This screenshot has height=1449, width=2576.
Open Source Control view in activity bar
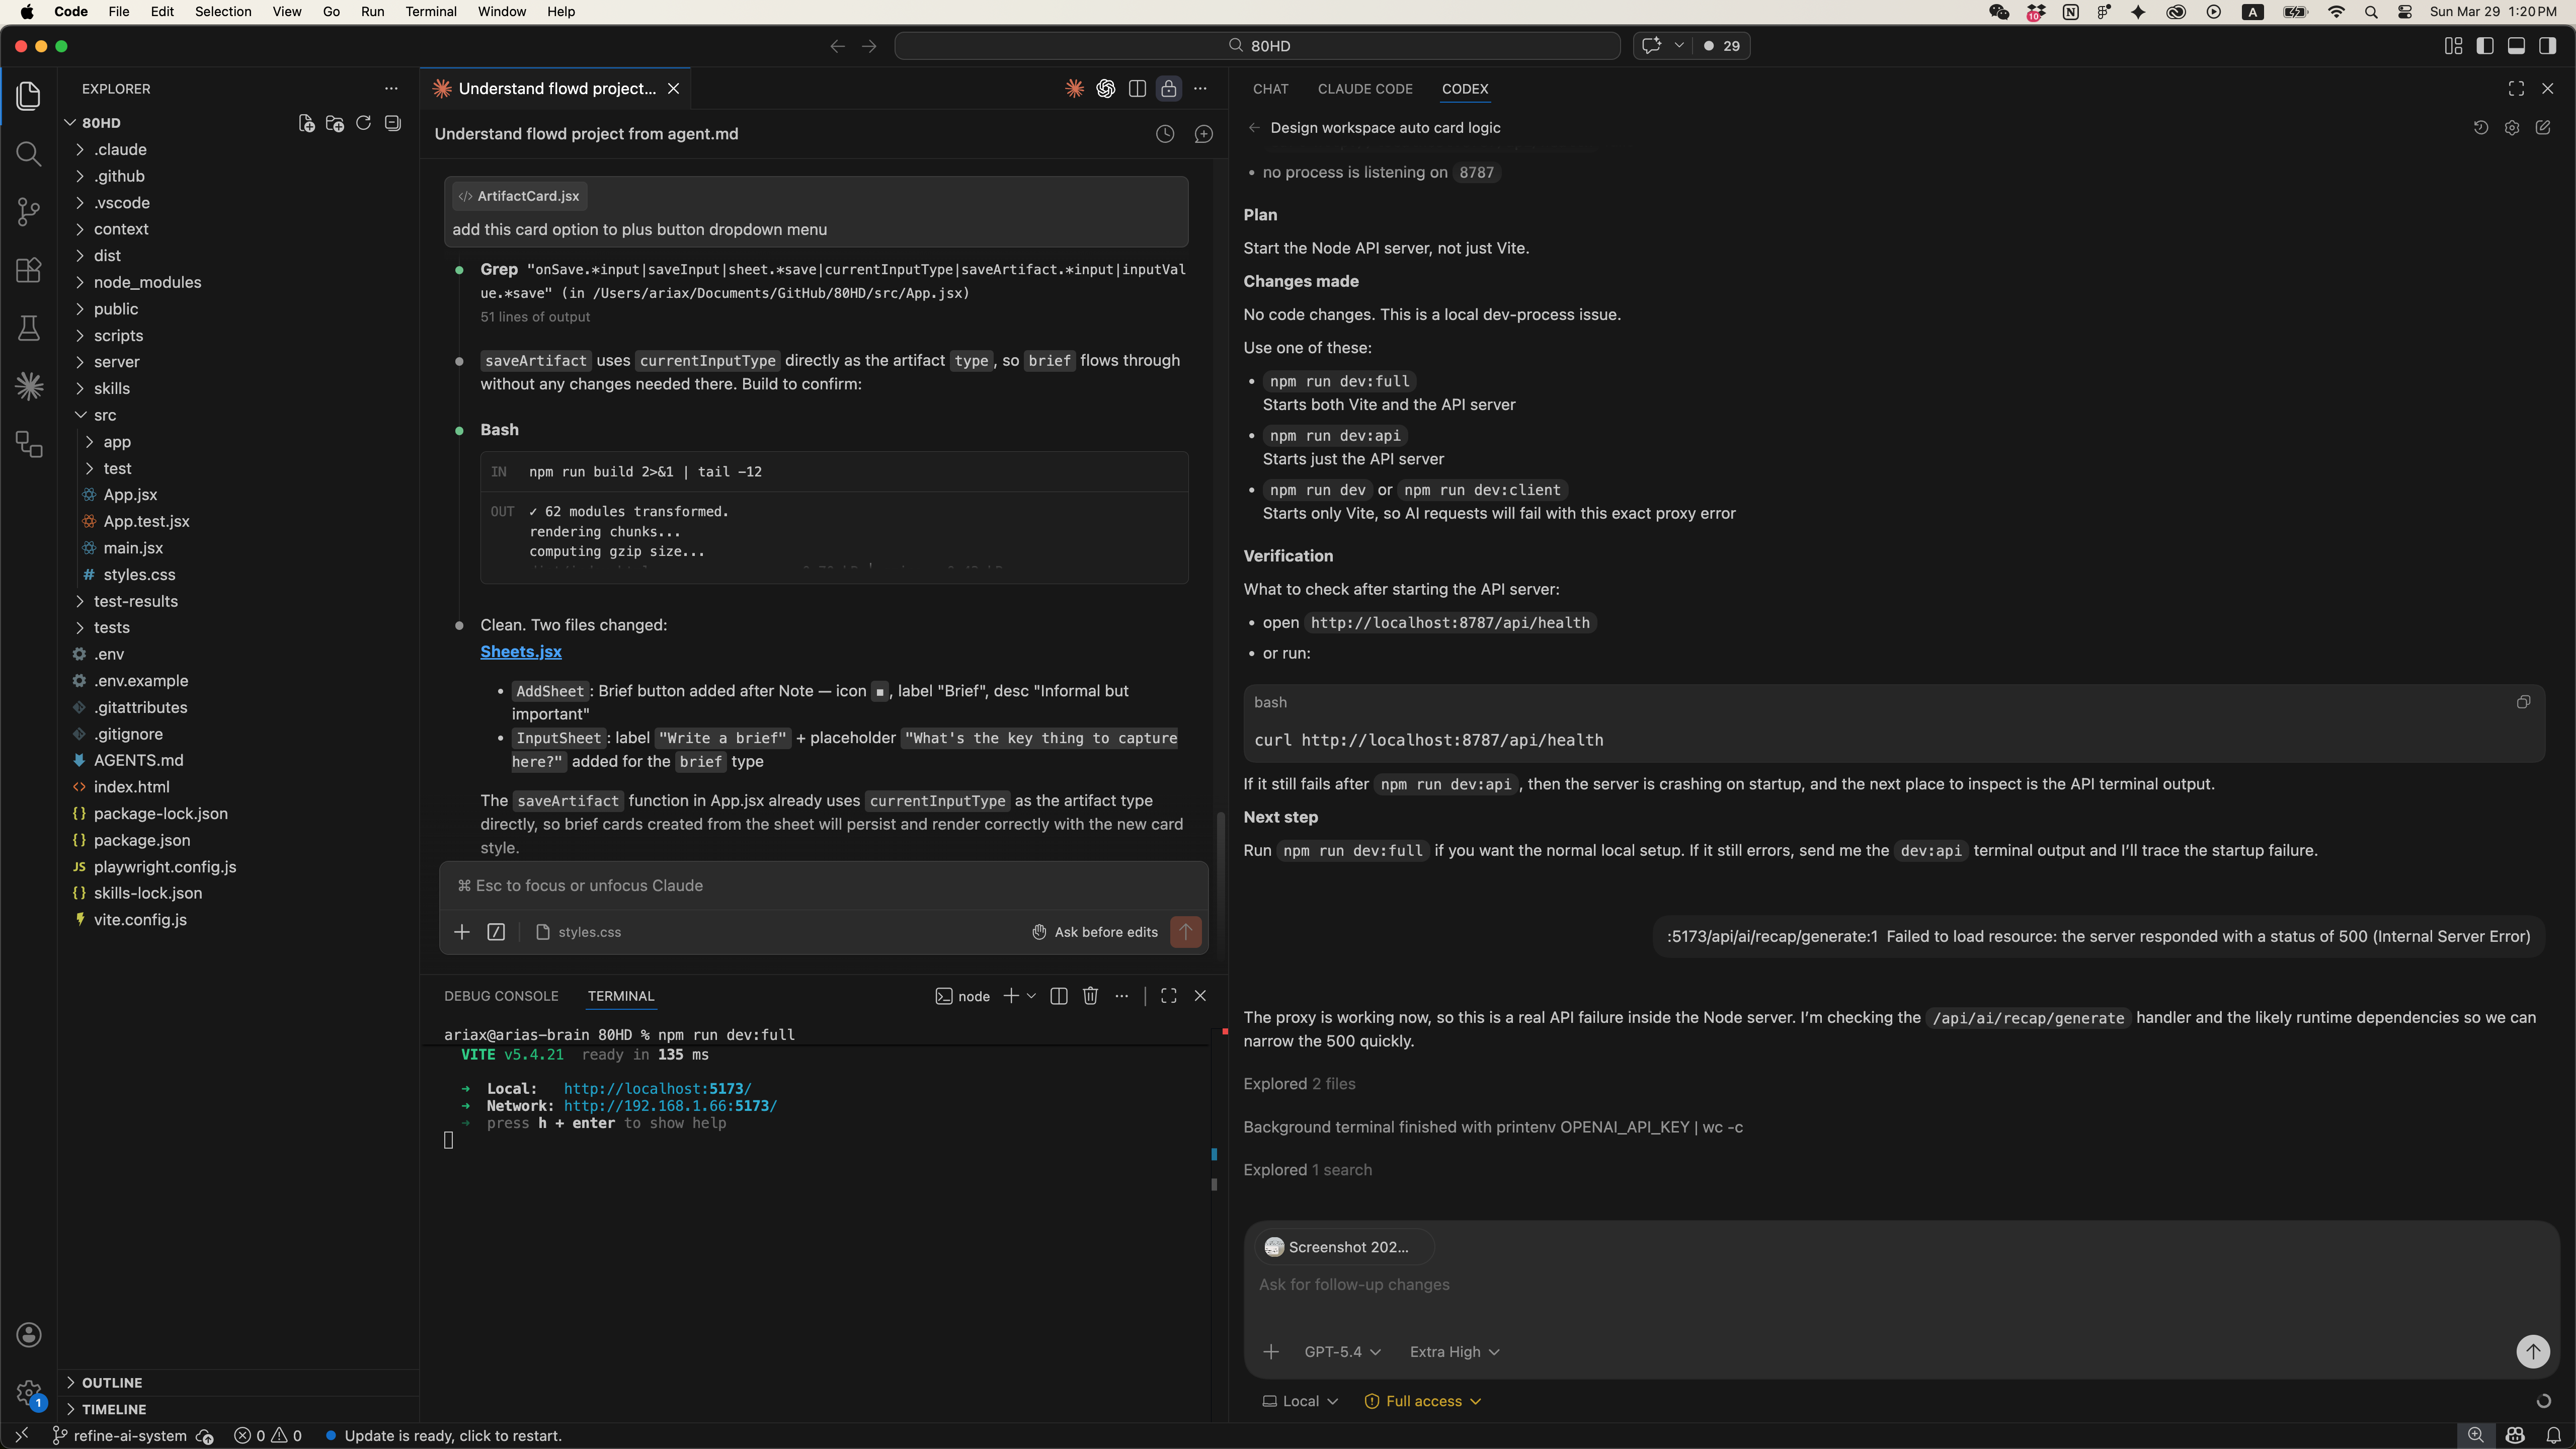tap(29, 211)
